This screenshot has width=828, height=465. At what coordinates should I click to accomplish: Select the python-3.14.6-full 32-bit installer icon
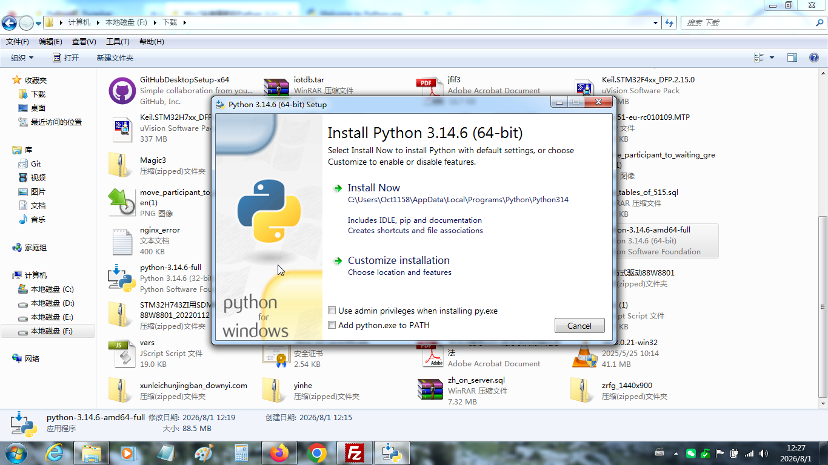pyautogui.click(x=121, y=279)
